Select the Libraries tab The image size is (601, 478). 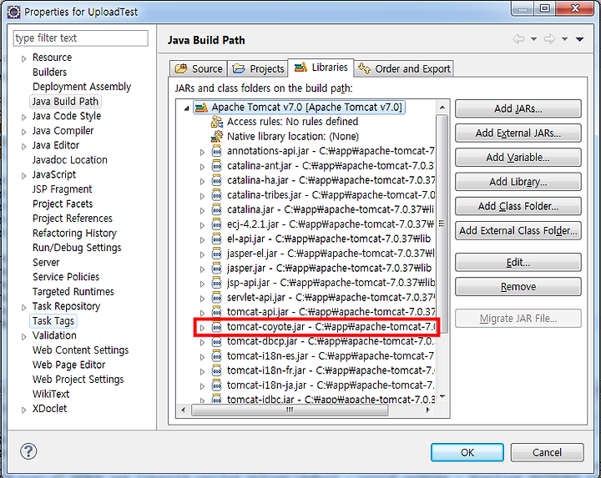[321, 68]
